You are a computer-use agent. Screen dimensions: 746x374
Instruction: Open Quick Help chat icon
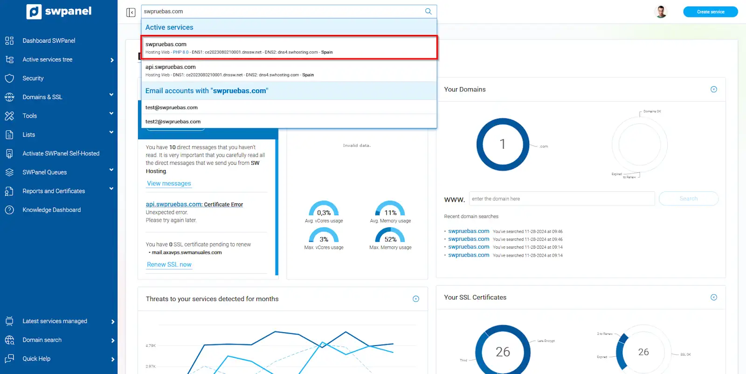pyautogui.click(x=9, y=359)
